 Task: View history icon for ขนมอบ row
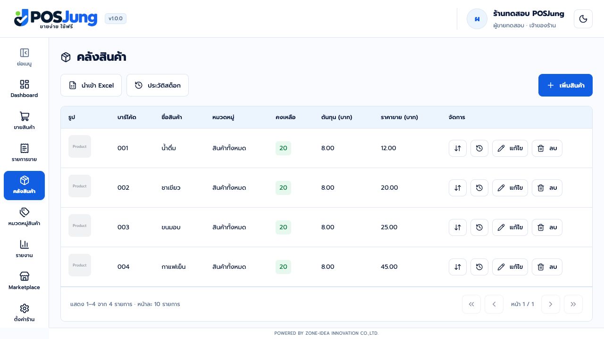(479, 227)
